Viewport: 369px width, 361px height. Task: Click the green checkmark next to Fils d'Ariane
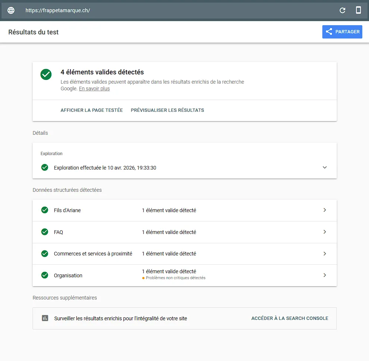(44, 210)
